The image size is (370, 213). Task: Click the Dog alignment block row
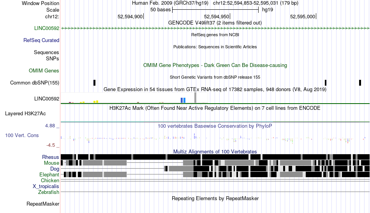click(215, 169)
